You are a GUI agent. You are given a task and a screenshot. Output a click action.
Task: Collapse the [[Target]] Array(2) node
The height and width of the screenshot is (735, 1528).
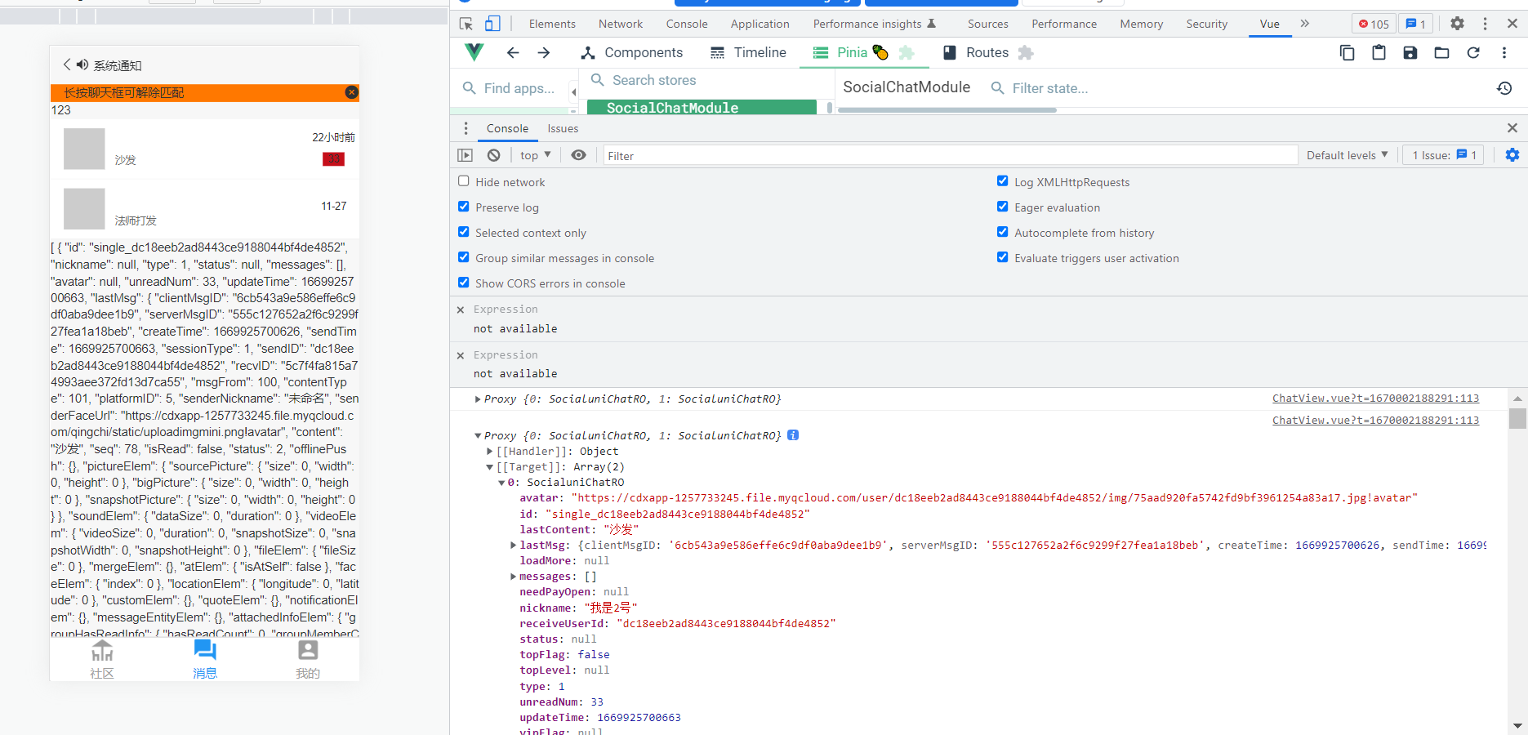pos(489,466)
